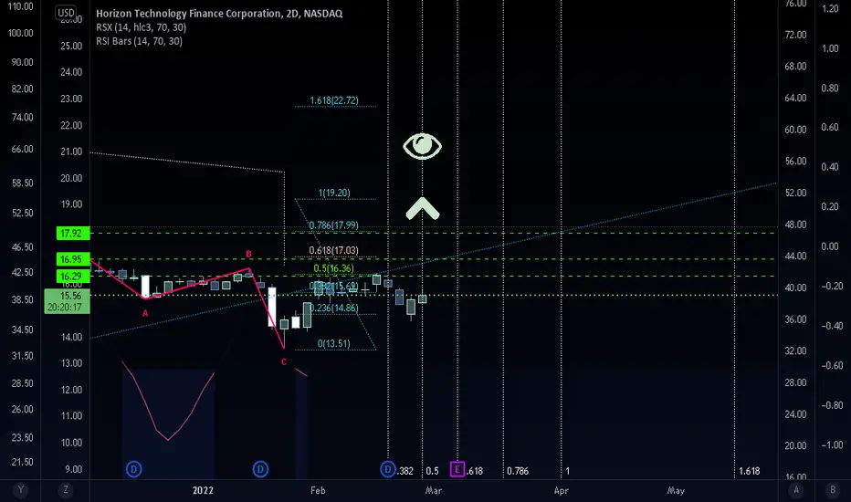The width and height of the screenshot is (851, 502).
Task: Click the 0.5 time zone label
Action: tap(432, 471)
